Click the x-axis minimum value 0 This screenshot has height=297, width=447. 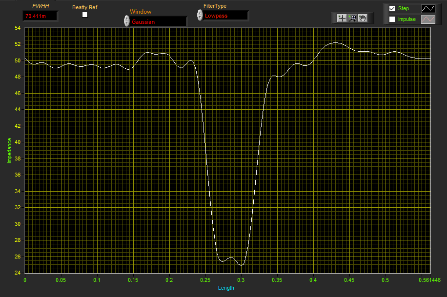25,280
